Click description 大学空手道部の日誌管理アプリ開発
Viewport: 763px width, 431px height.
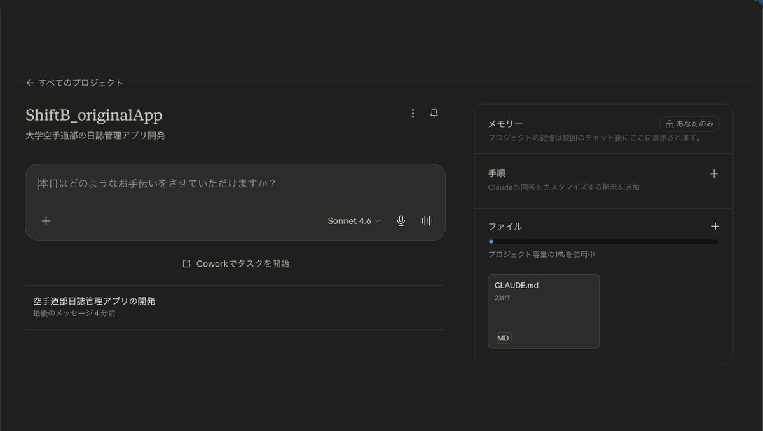coord(95,136)
